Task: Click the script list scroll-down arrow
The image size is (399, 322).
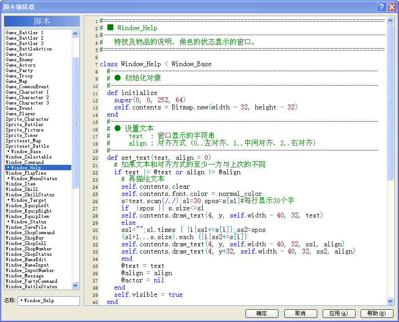Action: pyautogui.click(x=75, y=285)
